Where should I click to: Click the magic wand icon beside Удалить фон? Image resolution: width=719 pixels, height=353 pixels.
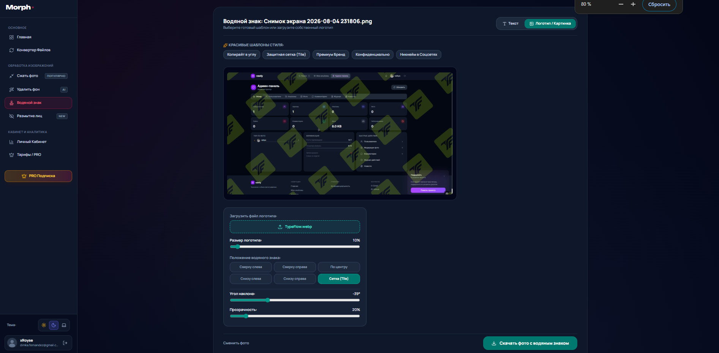click(11, 89)
